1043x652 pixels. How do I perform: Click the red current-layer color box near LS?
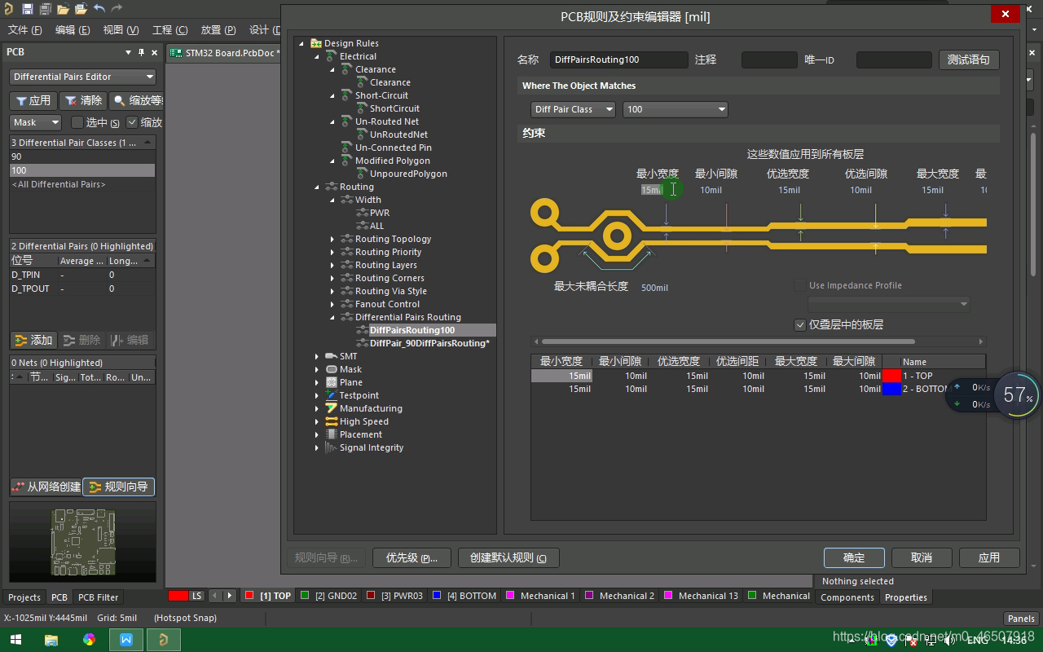coord(178,596)
